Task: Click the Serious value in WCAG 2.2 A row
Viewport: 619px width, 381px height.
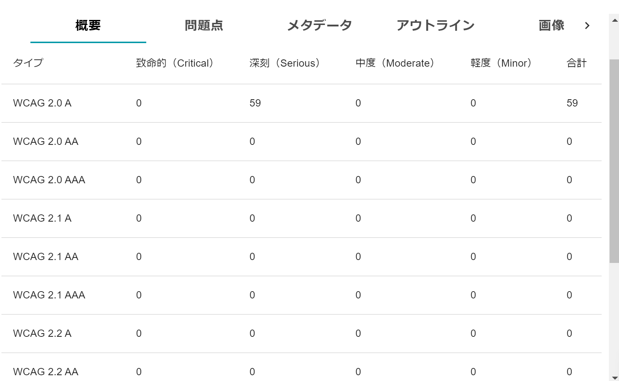Action: tap(252, 334)
